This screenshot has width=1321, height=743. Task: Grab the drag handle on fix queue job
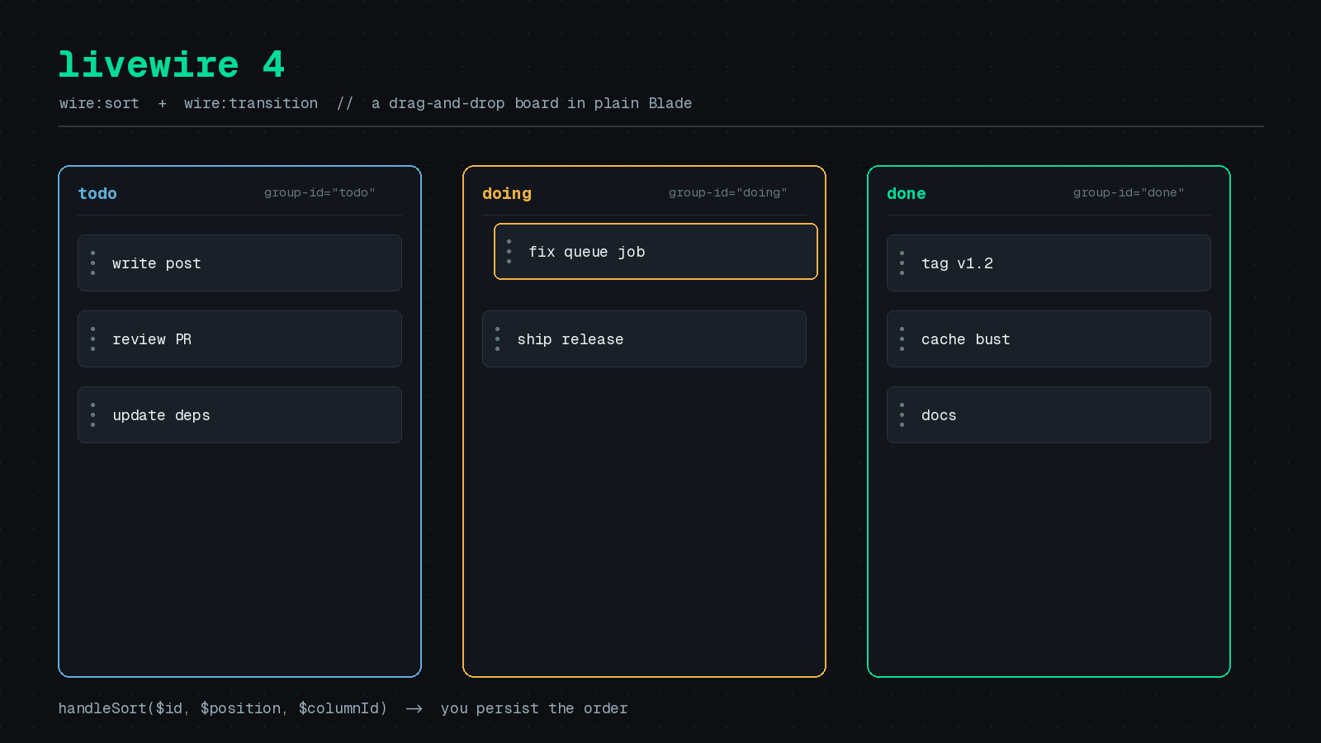(x=509, y=252)
